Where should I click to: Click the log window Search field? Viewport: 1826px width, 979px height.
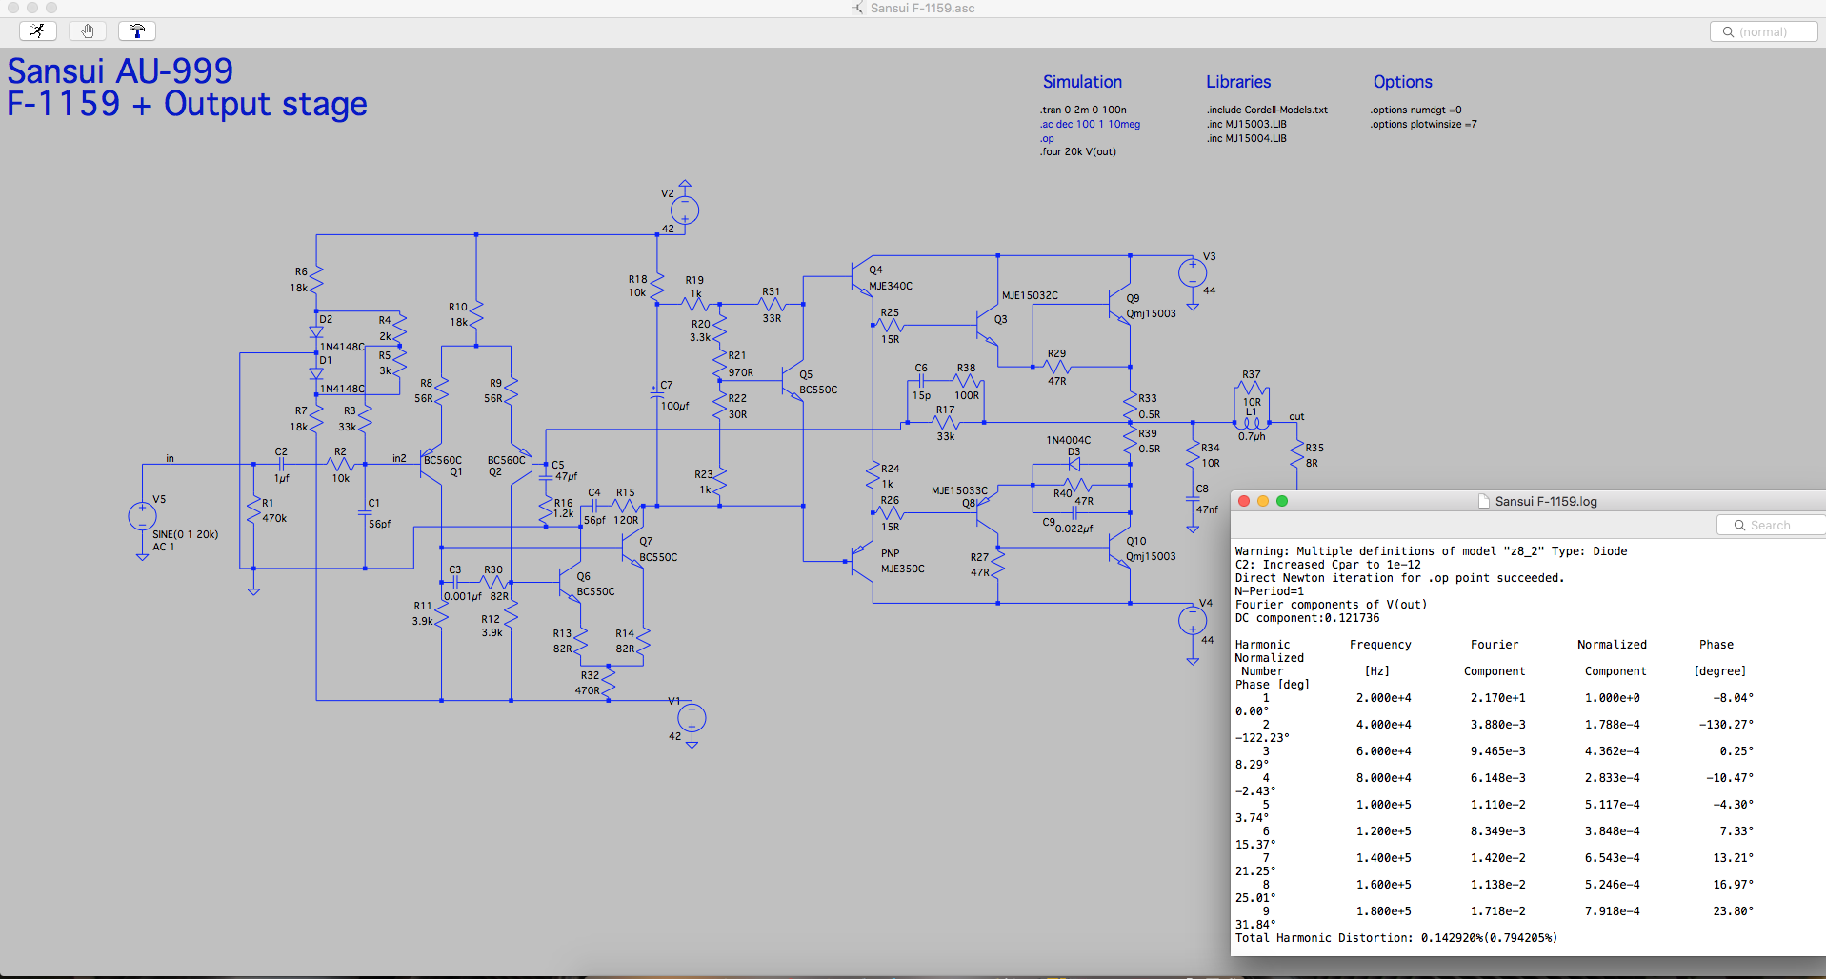pos(1771,525)
